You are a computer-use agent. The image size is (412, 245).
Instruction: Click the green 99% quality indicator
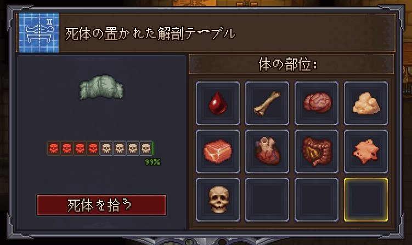pos(153,162)
